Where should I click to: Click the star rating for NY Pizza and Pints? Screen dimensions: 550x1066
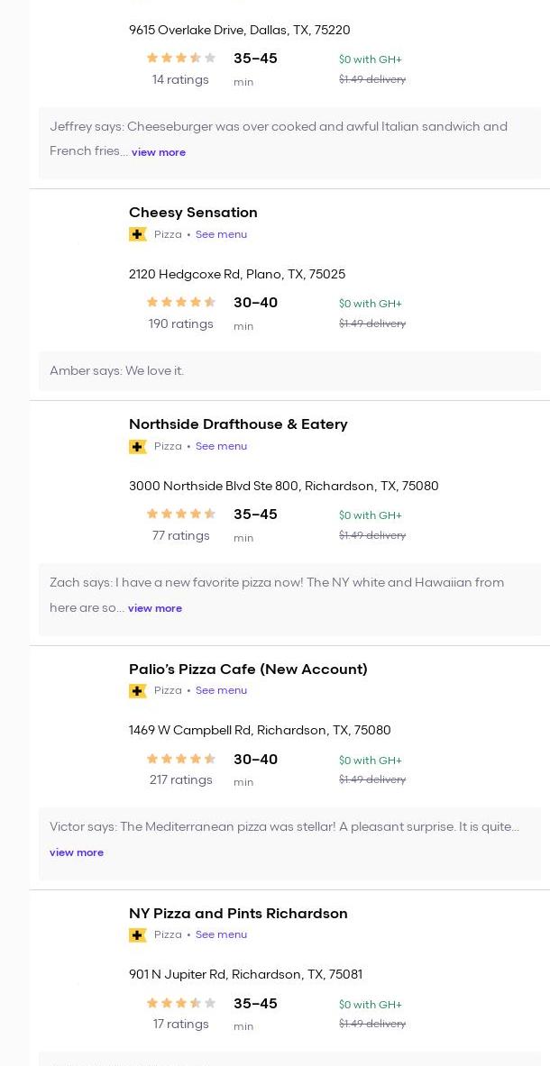coord(180,1004)
